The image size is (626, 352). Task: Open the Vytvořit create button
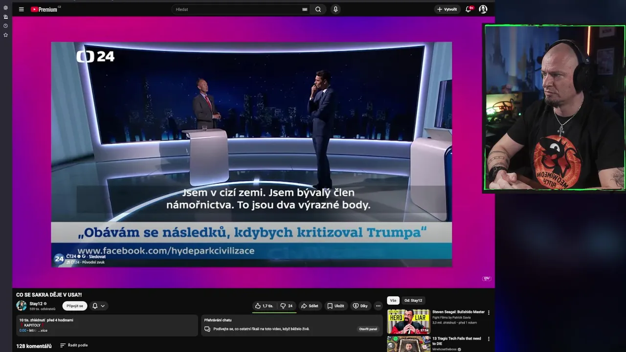(x=447, y=9)
